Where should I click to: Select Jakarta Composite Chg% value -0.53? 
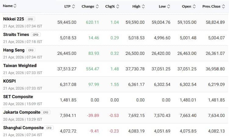pos(114,115)
